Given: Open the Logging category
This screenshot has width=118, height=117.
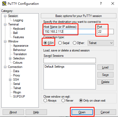Looking at the screenshot, I should click(x=18, y=20).
